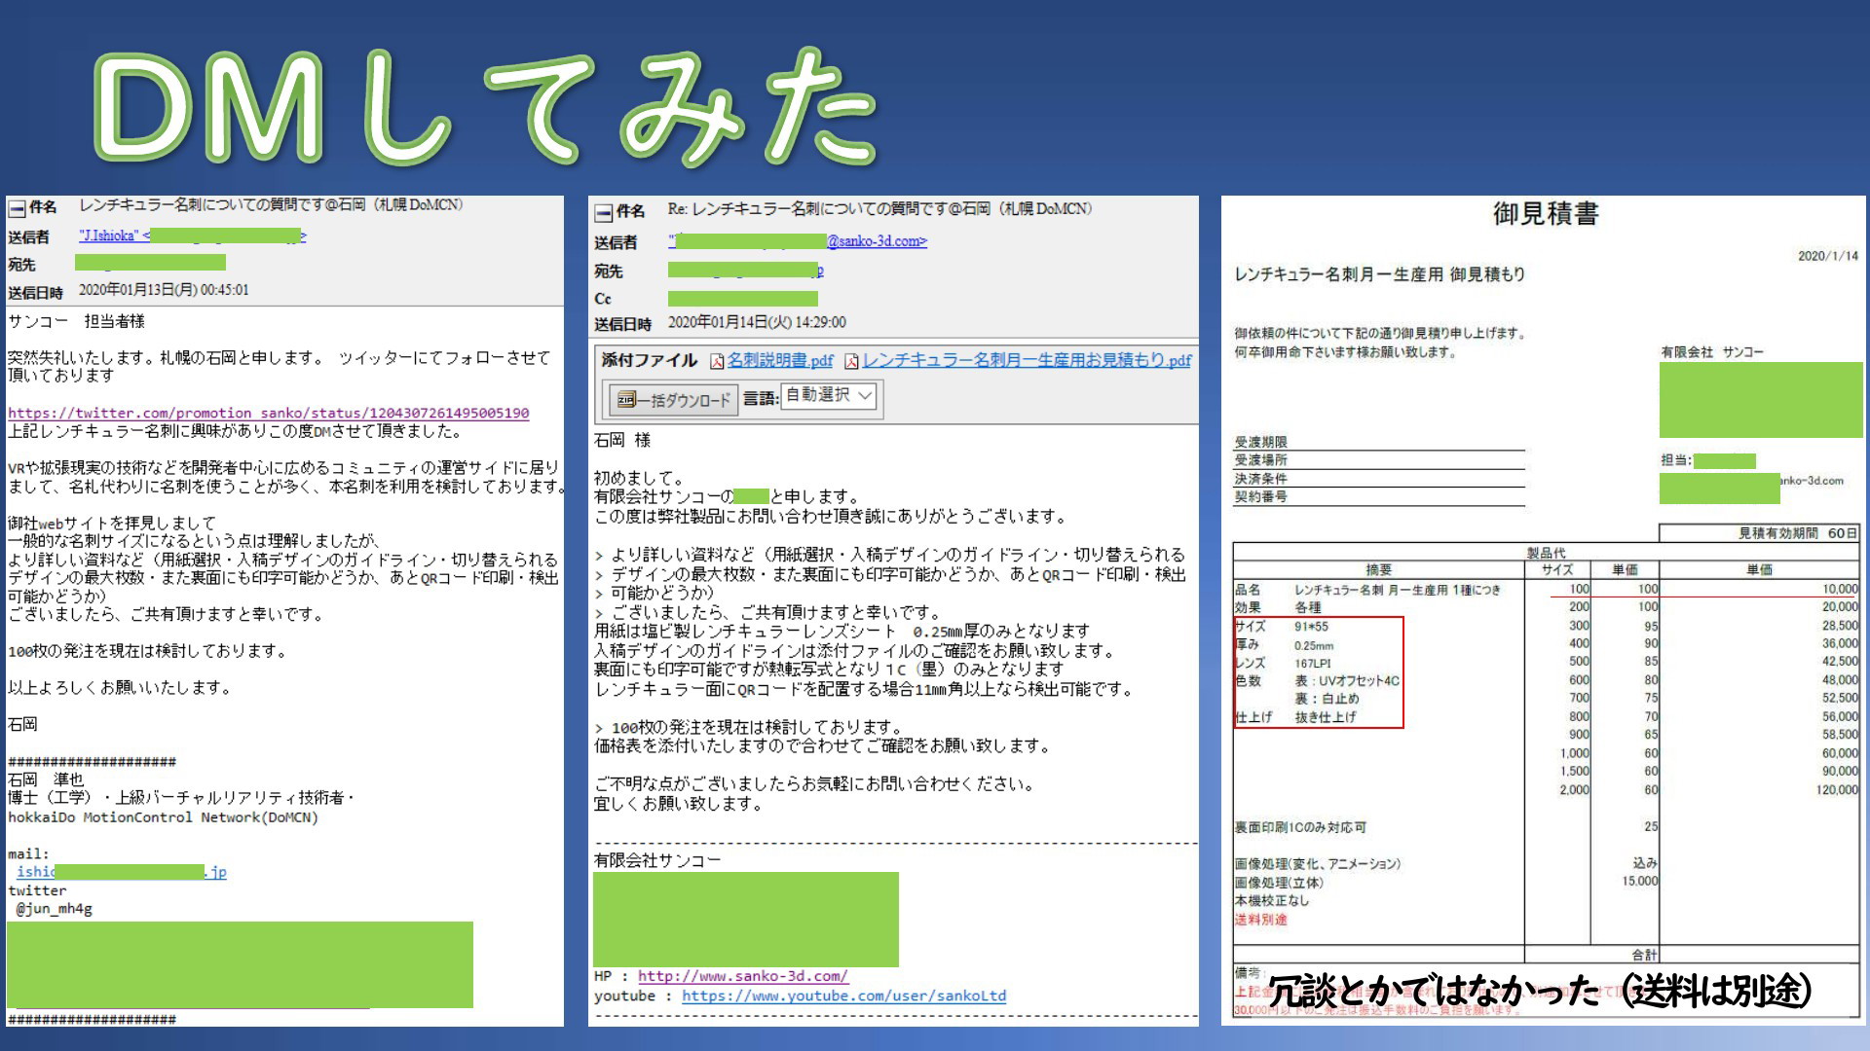
Task: Click the "受渡期限" field label
Action: pos(1261,443)
